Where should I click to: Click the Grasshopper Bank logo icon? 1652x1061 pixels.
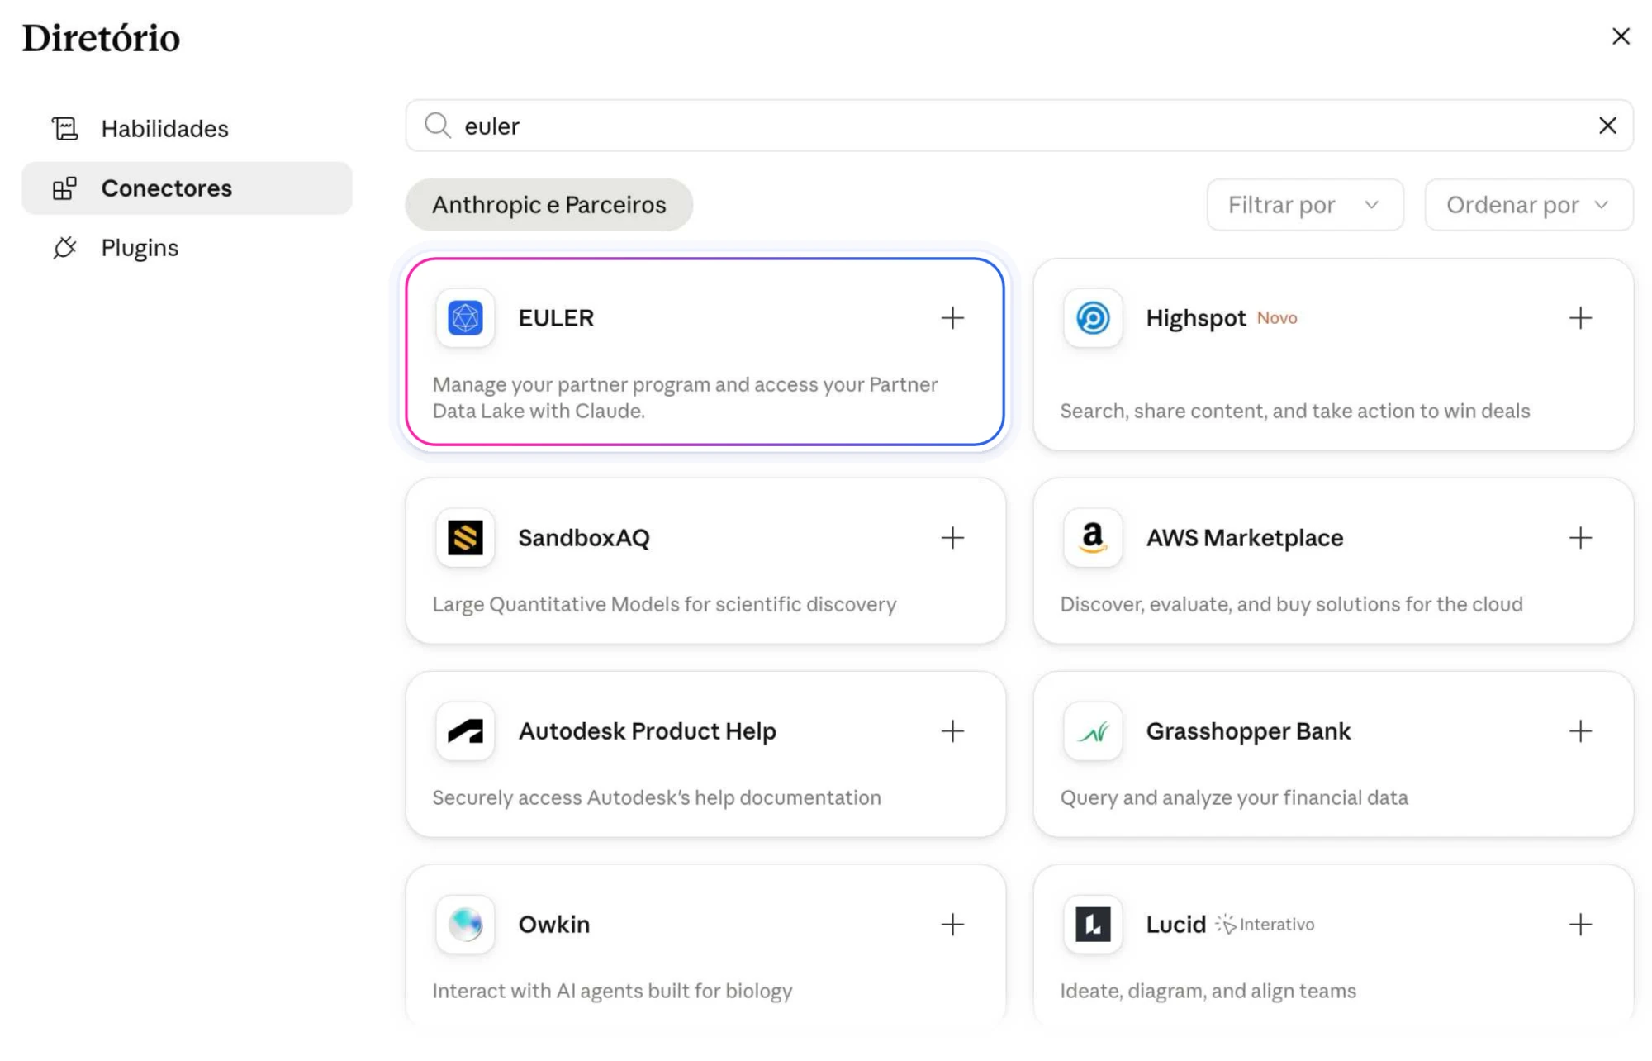(x=1093, y=731)
